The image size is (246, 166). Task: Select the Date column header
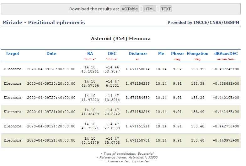coord(51,54)
